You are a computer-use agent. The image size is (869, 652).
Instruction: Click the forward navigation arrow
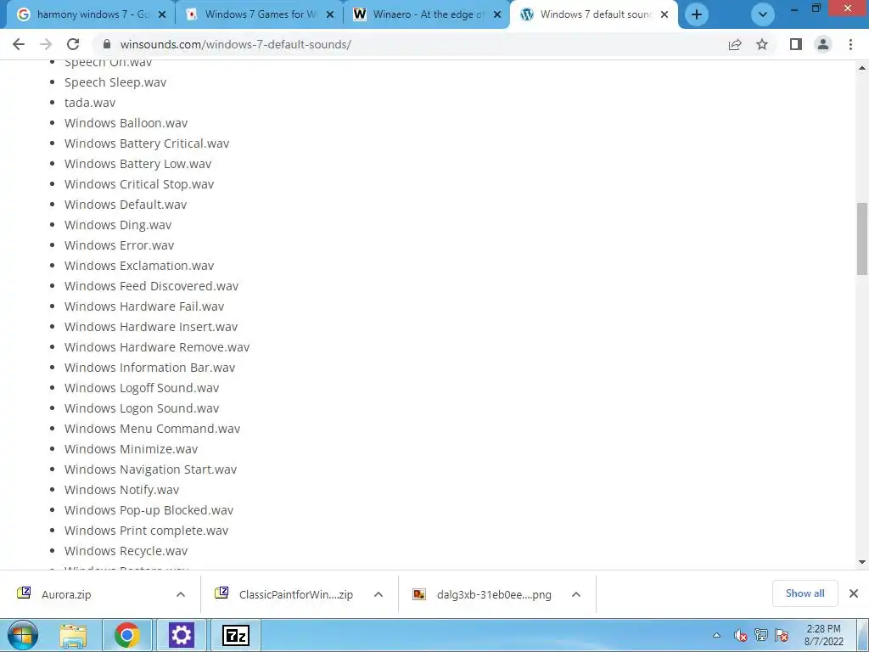tap(46, 44)
